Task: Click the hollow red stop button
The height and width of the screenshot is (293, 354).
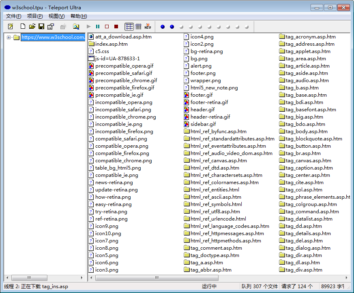Action: 107,27
